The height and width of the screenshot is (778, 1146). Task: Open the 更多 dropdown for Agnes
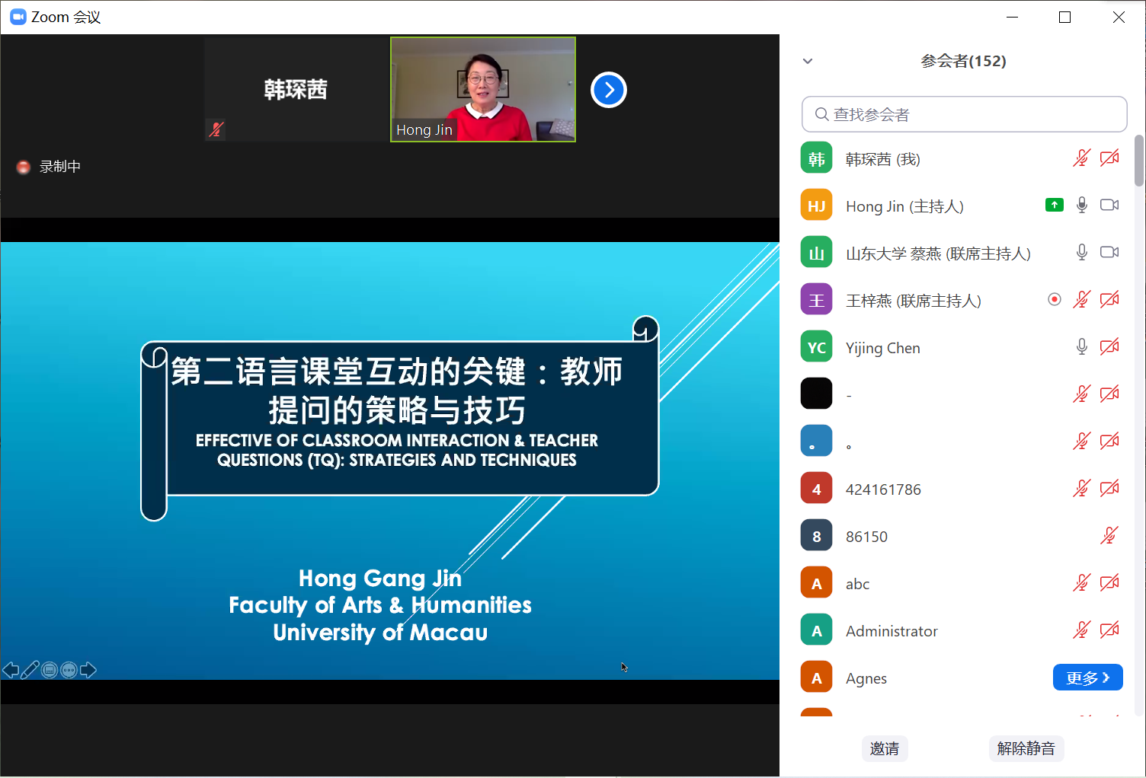click(x=1087, y=678)
